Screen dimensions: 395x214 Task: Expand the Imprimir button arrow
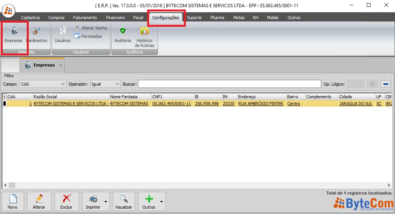[x=106, y=201]
